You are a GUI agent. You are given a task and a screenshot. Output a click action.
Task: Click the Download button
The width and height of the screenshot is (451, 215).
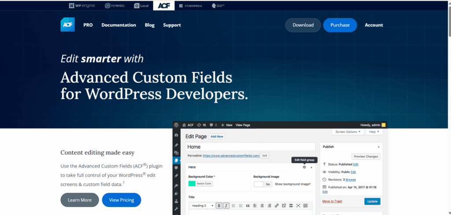(303, 25)
